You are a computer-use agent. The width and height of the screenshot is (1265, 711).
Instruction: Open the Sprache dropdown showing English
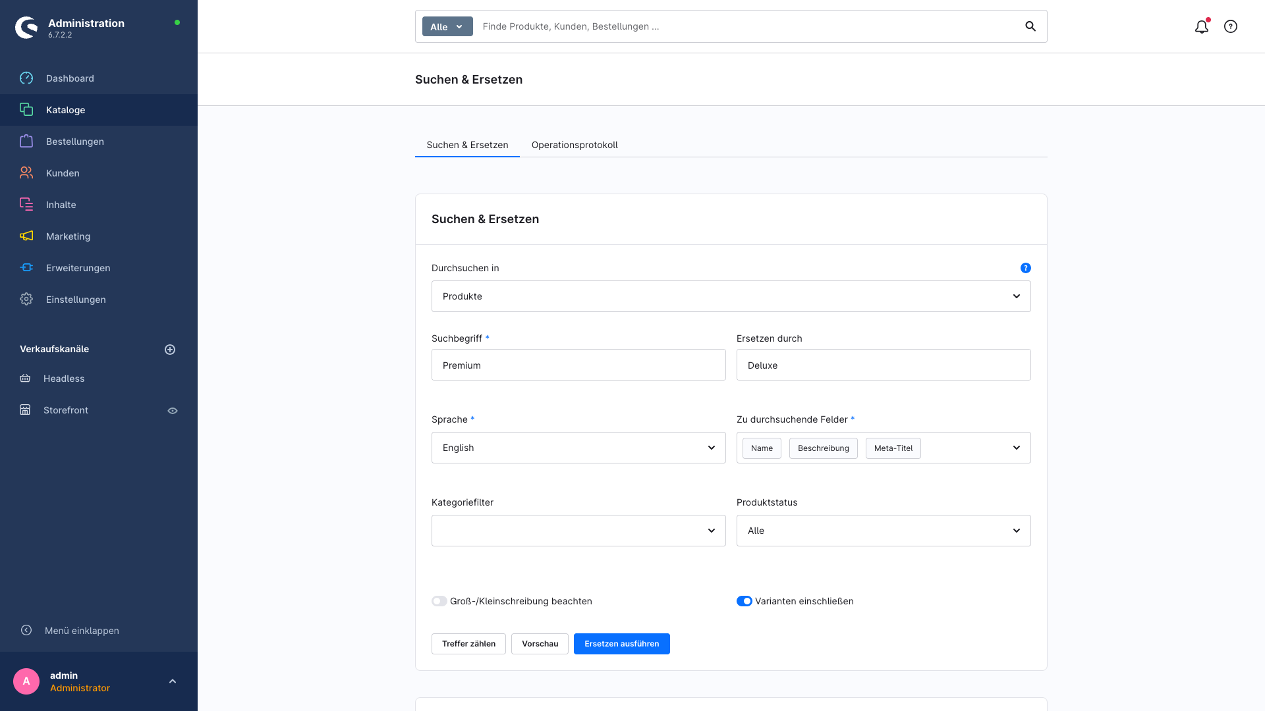pos(578,448)
